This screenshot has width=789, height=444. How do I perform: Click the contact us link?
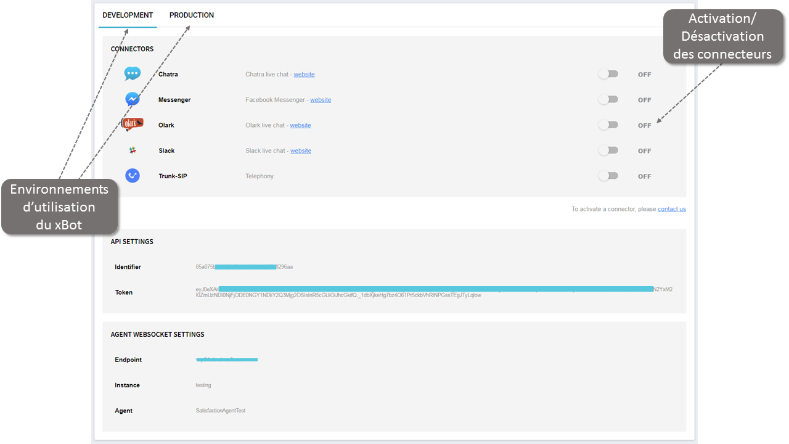(x=672, y=209)
